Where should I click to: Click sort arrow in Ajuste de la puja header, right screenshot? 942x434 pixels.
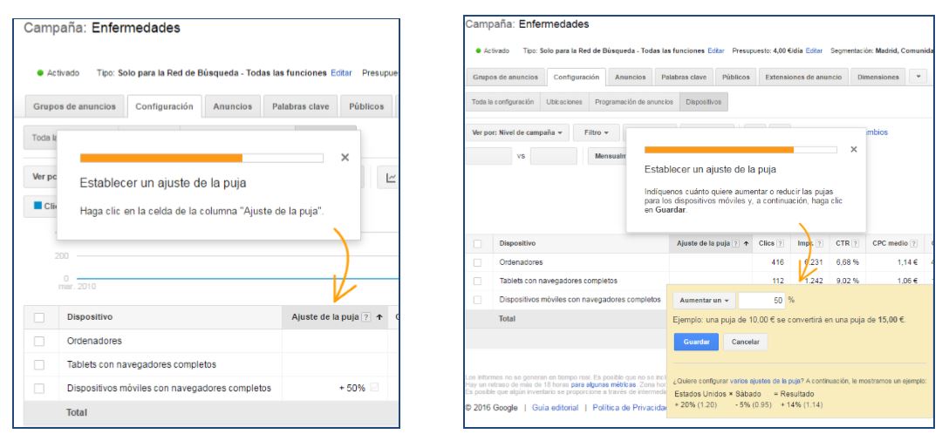(x=746, y=244)
